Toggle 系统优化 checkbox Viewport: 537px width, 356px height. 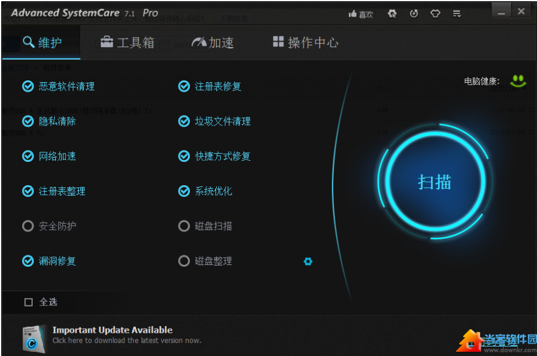pos(184,191)
